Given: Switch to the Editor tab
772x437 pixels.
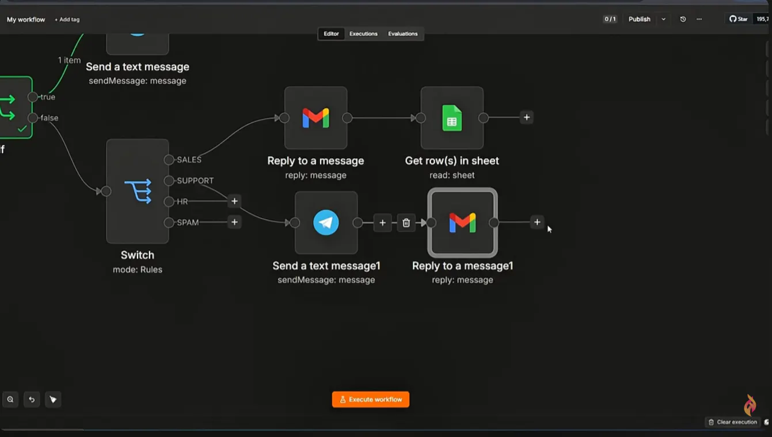Looking at the screenshot, I should (x=331, y=34).
